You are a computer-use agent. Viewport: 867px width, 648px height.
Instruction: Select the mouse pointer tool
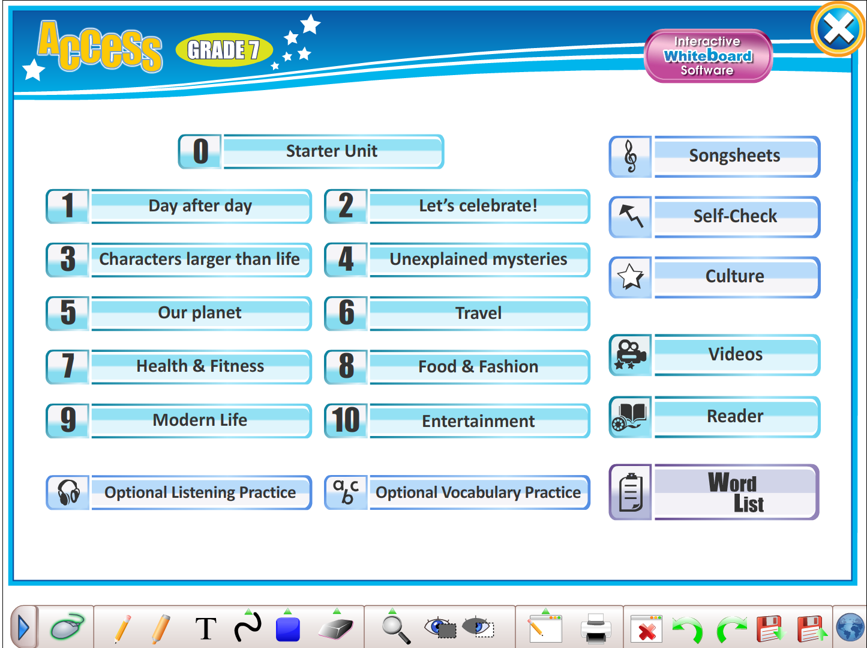pos(66,626)
